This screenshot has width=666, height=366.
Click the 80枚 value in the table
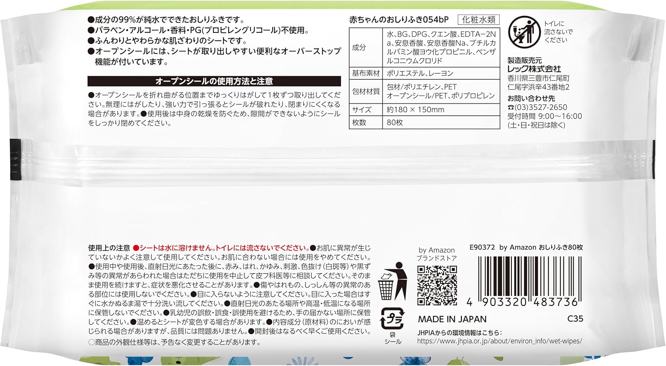point(395,123)
